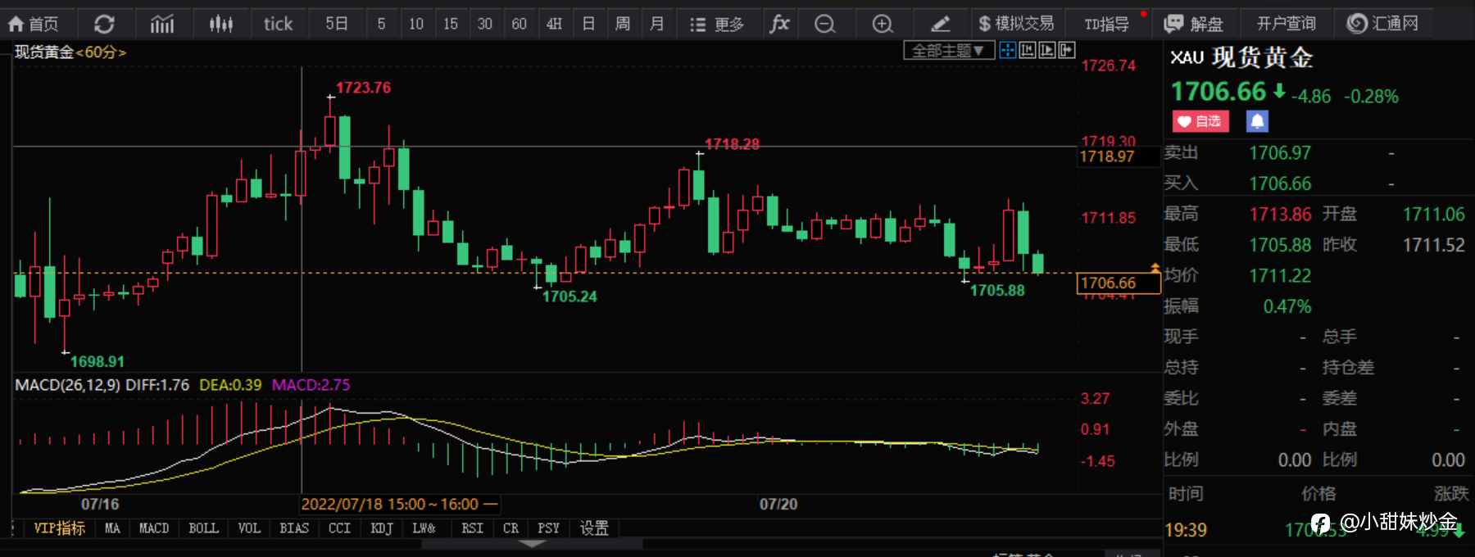
Task: Select the 月 monthly timeframe
Action: [657, 24]
